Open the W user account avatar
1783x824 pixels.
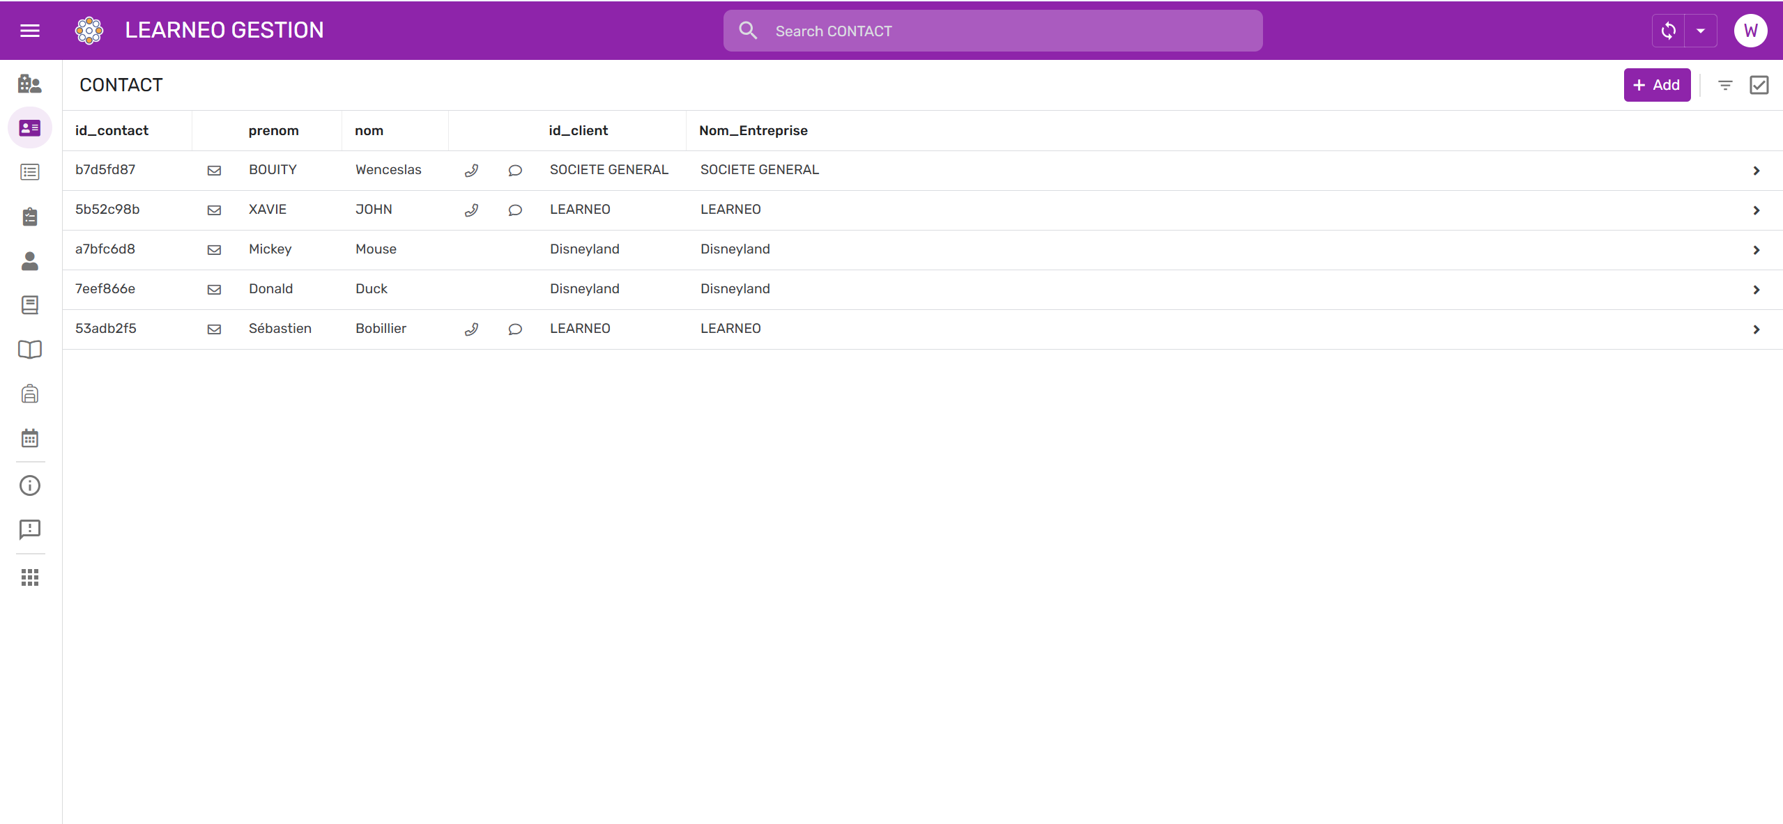pyautogui.click(x=1750, y=31)
